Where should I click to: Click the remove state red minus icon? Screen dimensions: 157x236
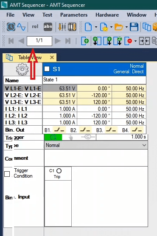tap(129, 41)
